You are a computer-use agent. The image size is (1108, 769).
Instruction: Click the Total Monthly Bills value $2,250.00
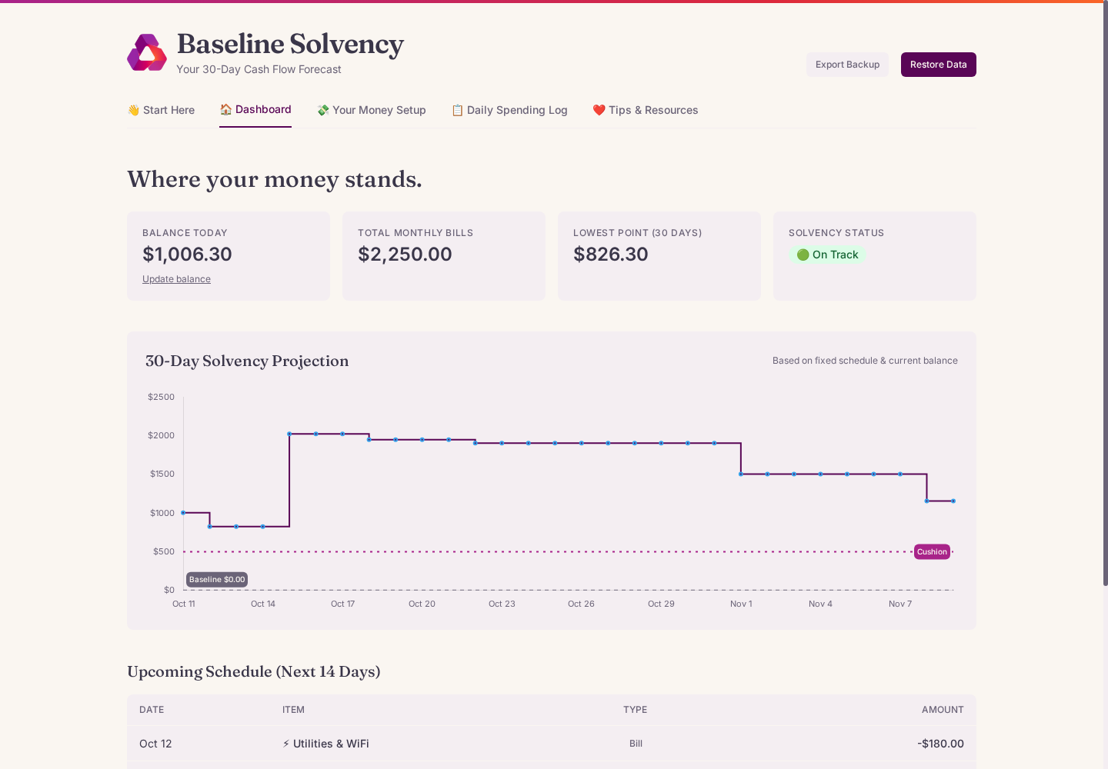point(405,255)
